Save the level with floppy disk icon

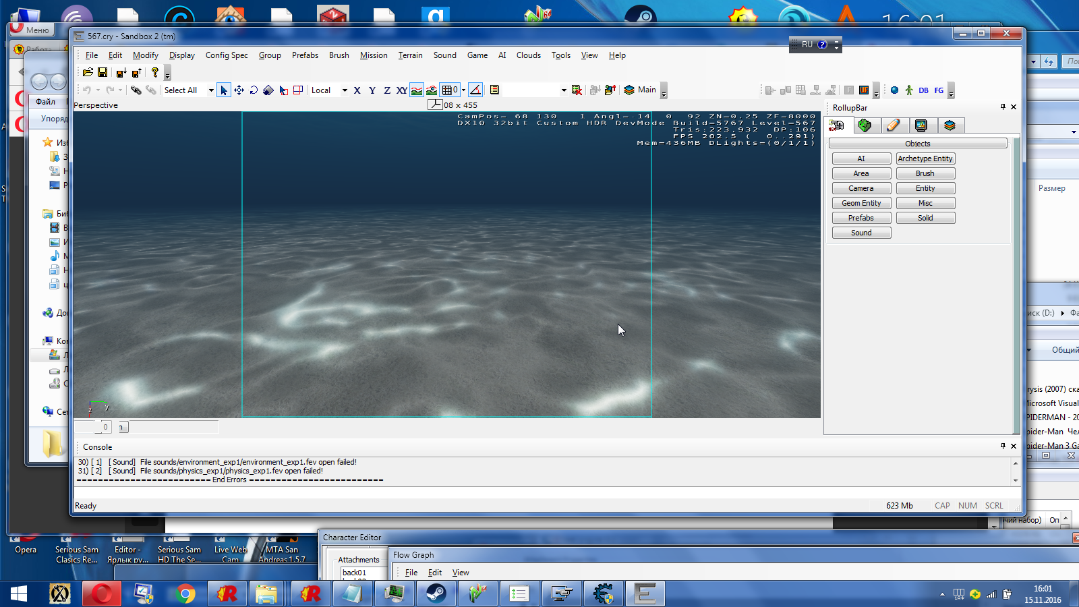click(x=103, y=72)
